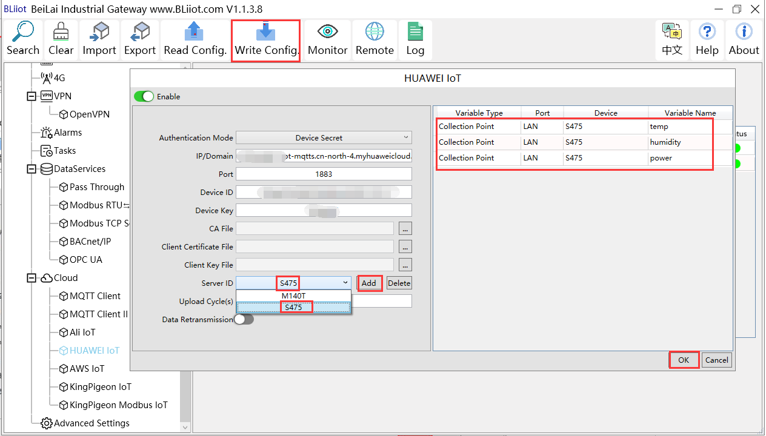Collapse the VPN tree branch
This screenshot has height=436, width=766.
click(32, 96)
